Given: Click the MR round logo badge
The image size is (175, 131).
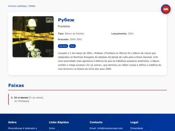Looking at the screenshot, I should [x=166, y=9].
